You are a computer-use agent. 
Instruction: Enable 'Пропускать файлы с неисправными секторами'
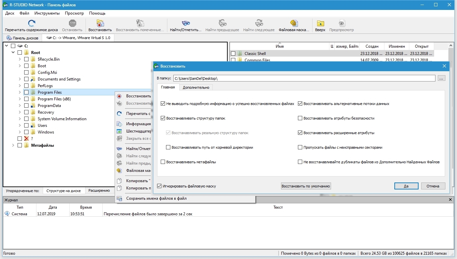300,147
